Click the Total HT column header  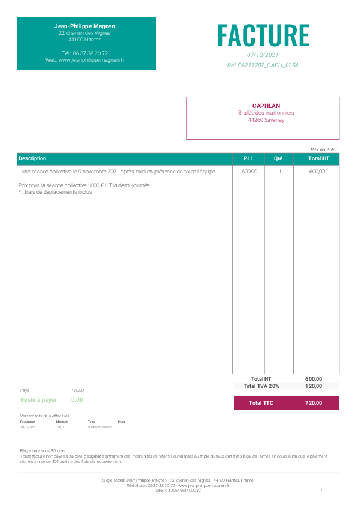(x=318, y=158)
